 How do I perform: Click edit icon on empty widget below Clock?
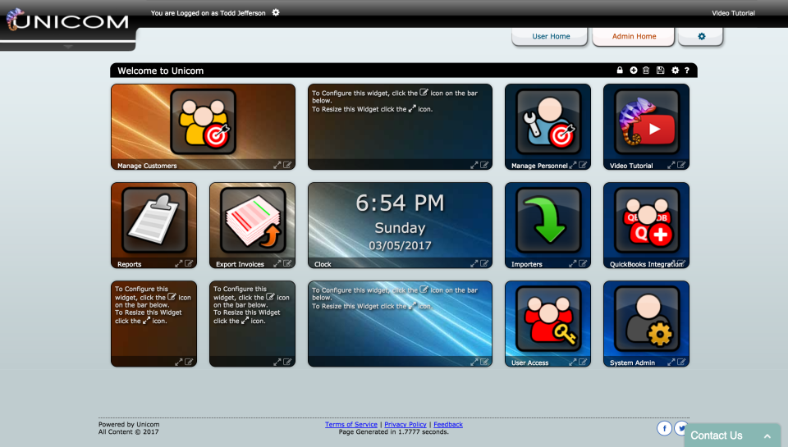coord(484,362)
